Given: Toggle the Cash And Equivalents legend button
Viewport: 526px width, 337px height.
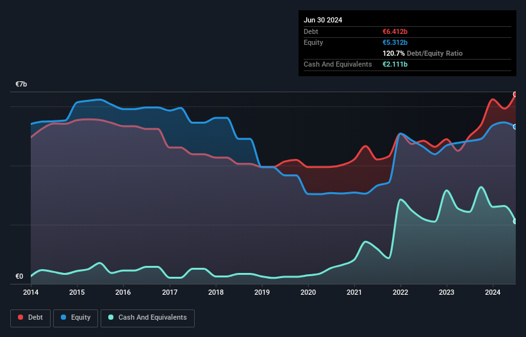Looking at the screenshot, I should [147, 318].
